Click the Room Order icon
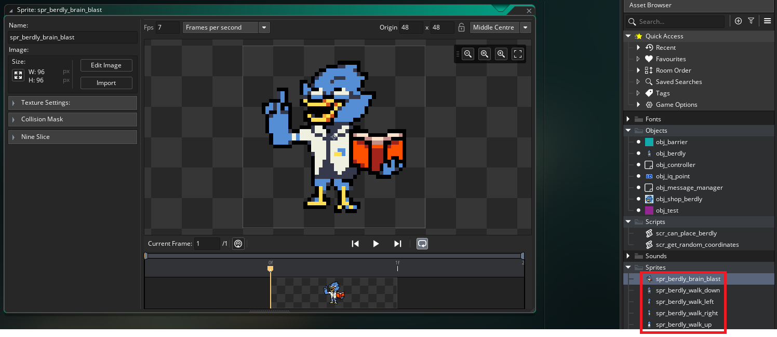The width and height of the screenshot is (777, 337). [x=649, y=71]
